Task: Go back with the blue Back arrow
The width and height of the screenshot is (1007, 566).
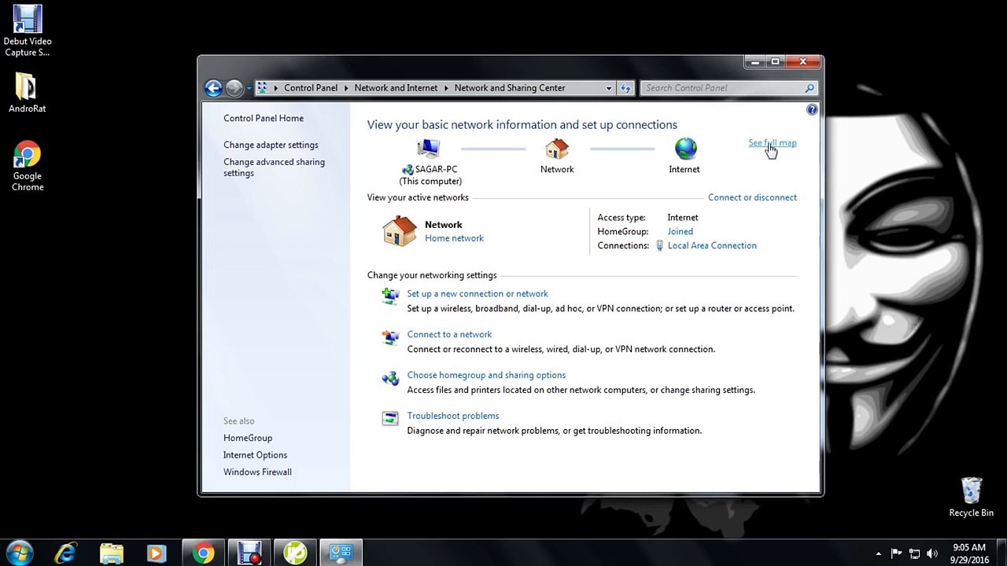Action: coord(213,88)
